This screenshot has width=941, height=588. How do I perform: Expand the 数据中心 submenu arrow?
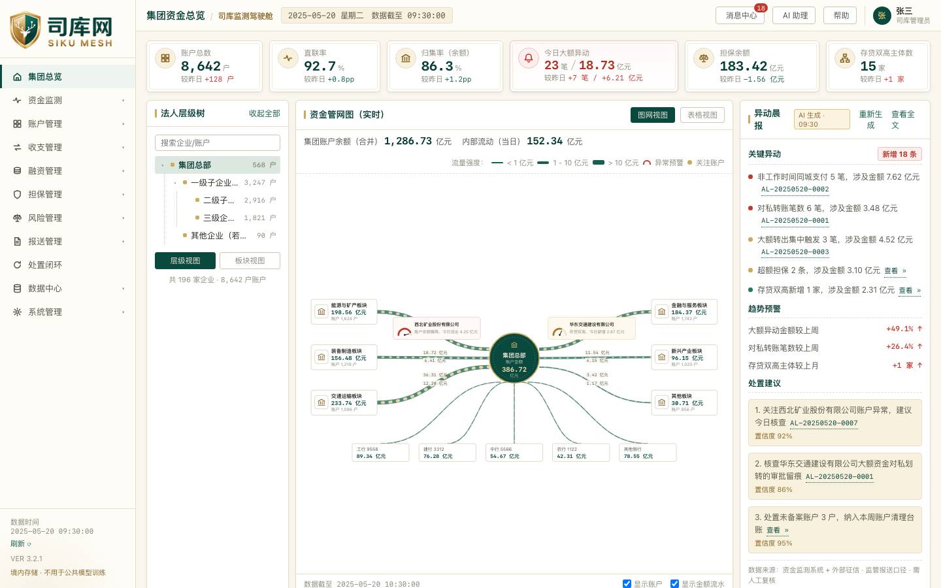click(x=123, y=289)
